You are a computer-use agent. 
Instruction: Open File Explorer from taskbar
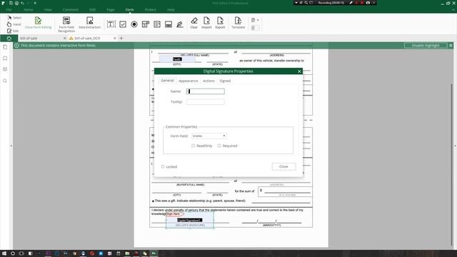point(127,253)
